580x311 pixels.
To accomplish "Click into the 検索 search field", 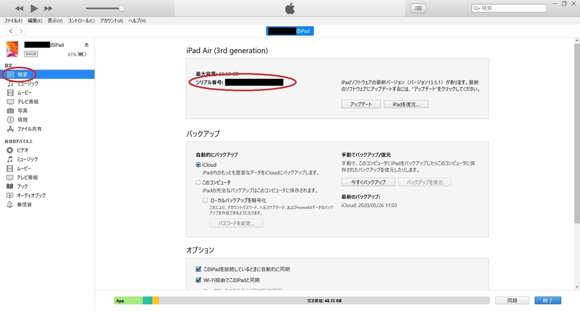I will point(509,8).
